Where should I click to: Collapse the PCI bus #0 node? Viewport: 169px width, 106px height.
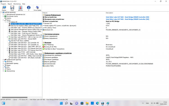(x=5, y=22)
